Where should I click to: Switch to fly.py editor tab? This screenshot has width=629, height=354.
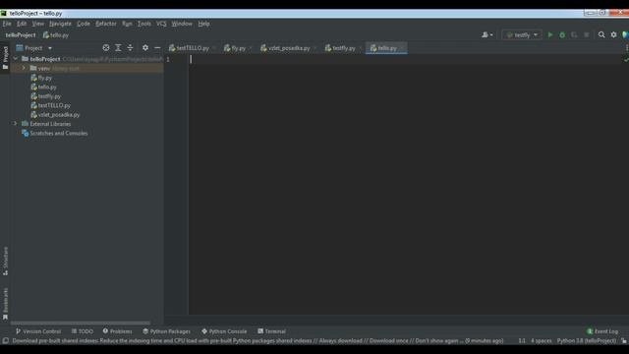pyautogui.click(x=235, y=48)
